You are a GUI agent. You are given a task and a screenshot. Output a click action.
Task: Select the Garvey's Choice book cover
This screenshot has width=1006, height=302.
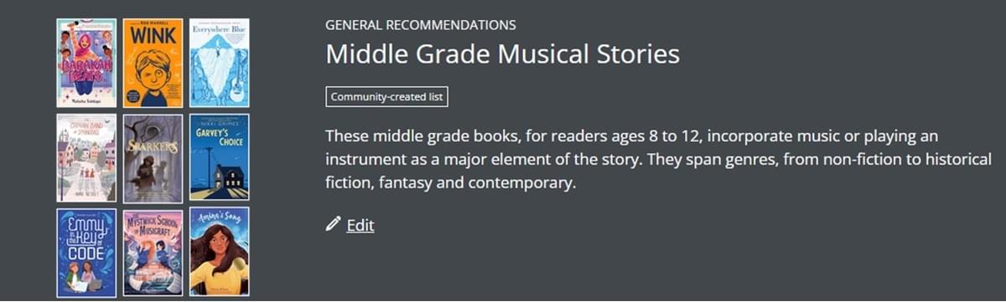click(x=219, y=158)
